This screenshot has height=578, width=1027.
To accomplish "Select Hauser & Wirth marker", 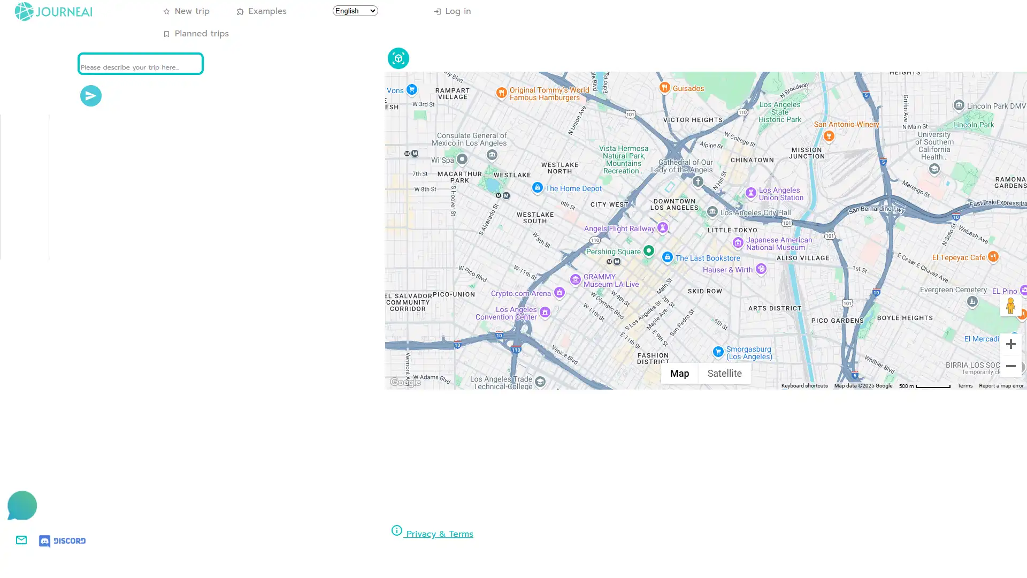I will (x=761, y=269).
